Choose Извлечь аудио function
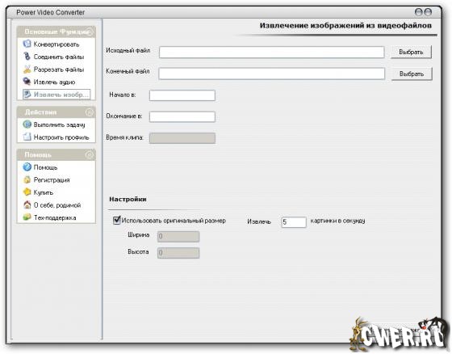The width and height of the screenshot is (452, 354). point(55,82)
